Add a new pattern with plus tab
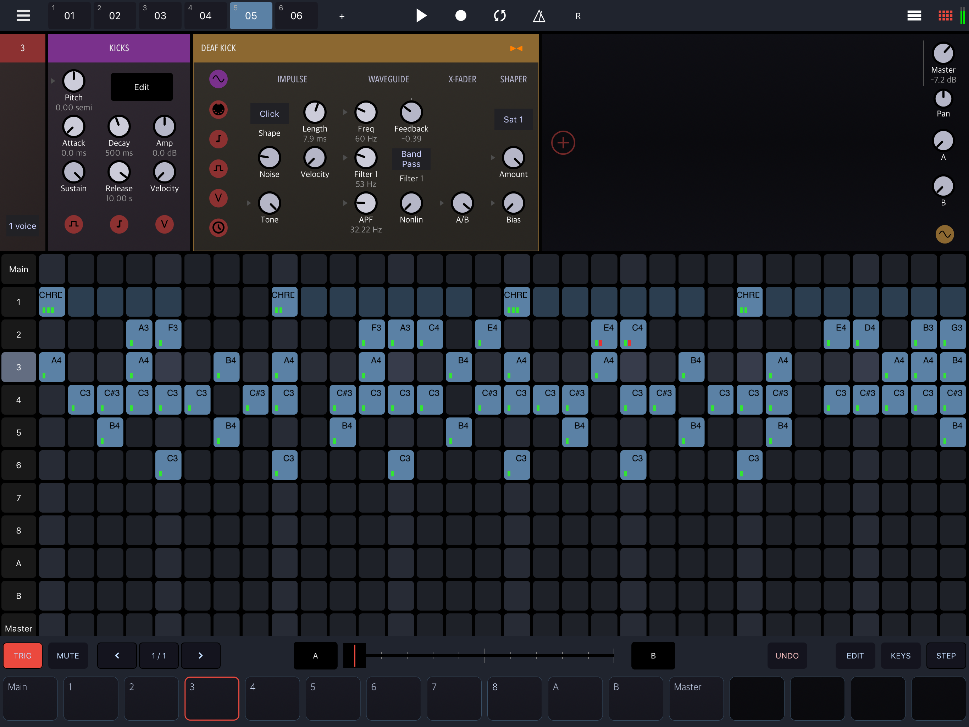Image resolution: width=969 pixels, height=727 pixels. pos(342,16)
